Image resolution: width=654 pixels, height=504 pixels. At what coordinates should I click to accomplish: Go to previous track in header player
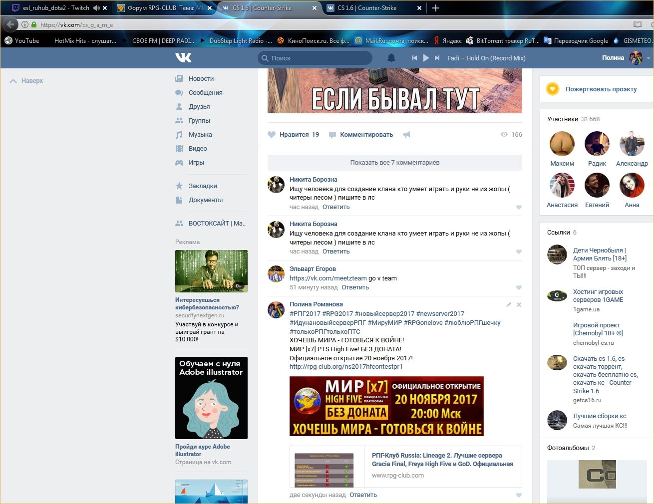[414, 58]
